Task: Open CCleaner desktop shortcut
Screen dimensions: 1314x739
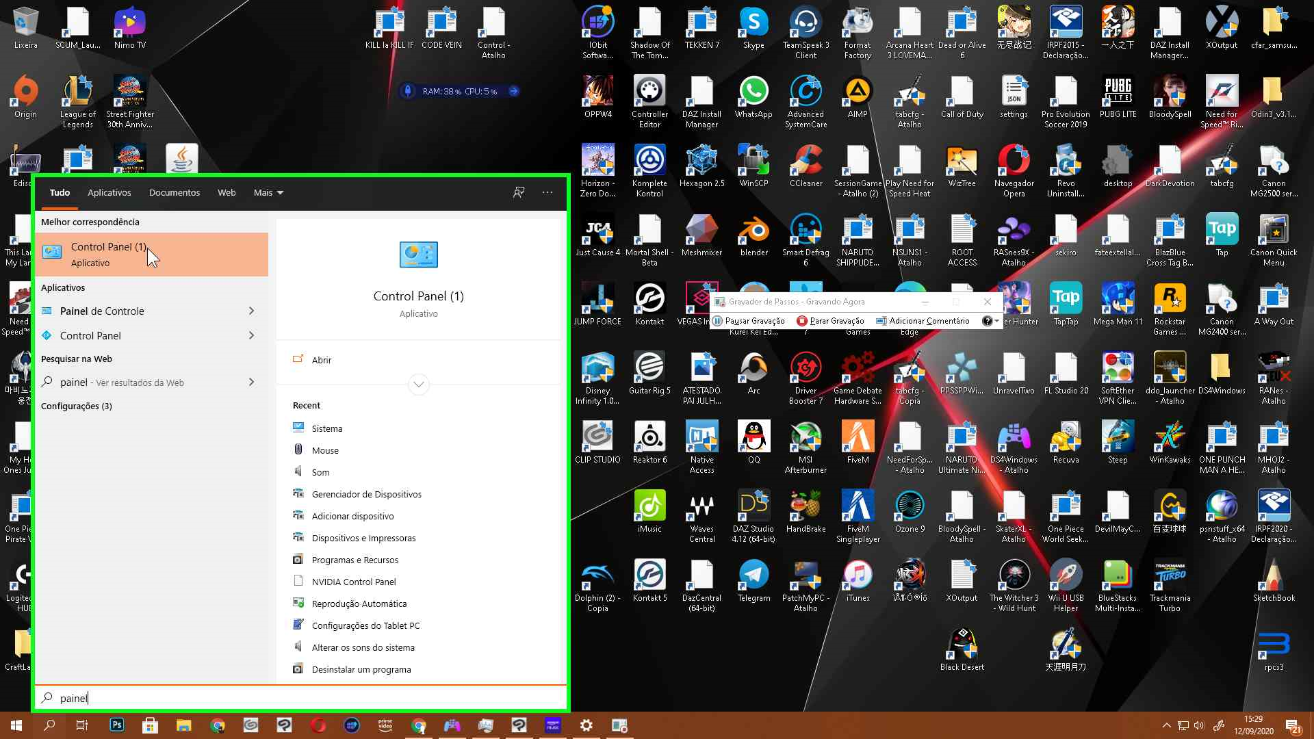Action: (806, 167)
